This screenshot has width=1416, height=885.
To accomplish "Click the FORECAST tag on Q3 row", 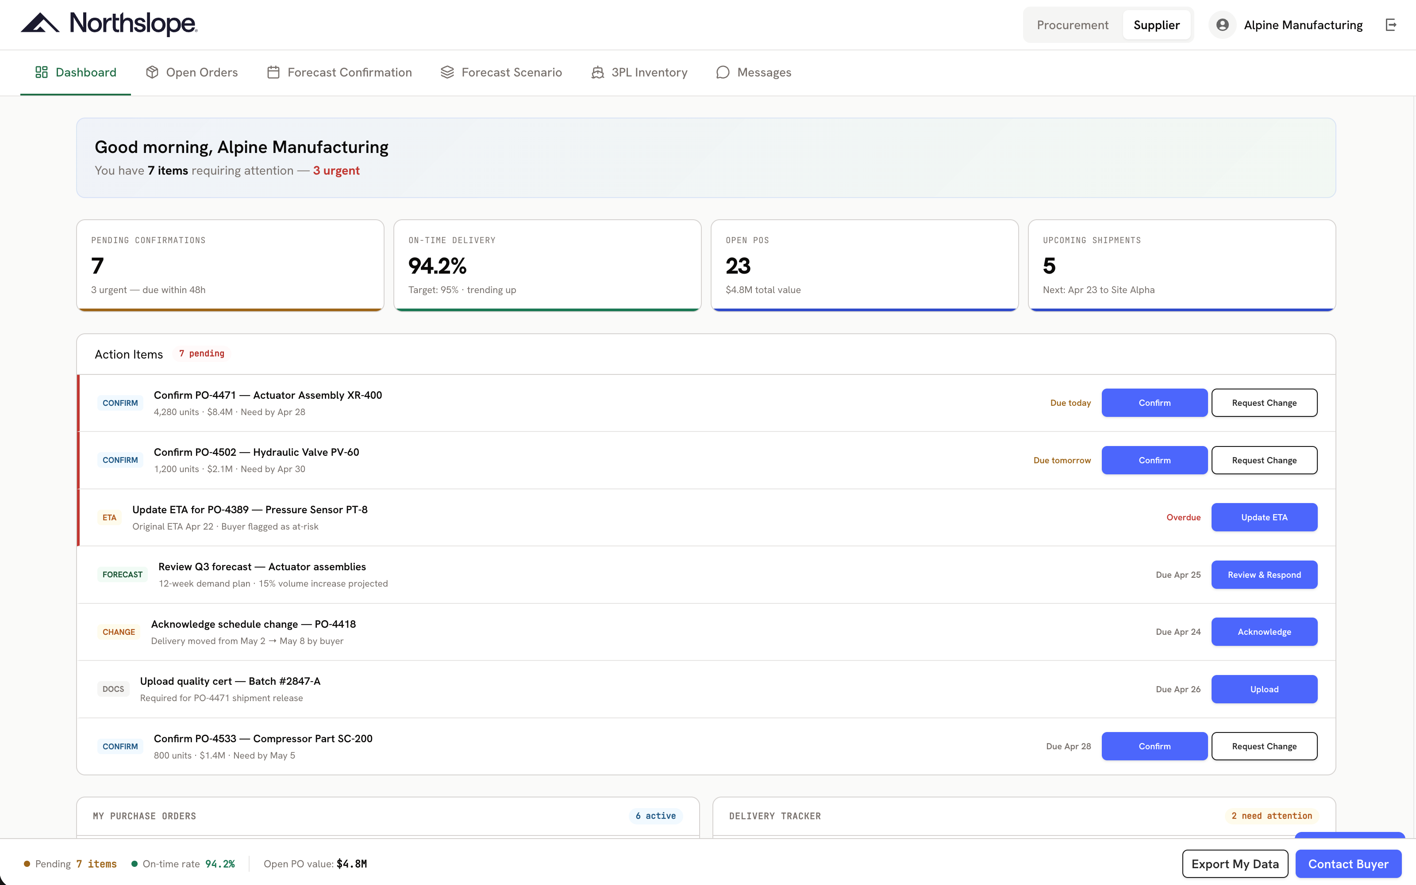I will coord(123,575).
